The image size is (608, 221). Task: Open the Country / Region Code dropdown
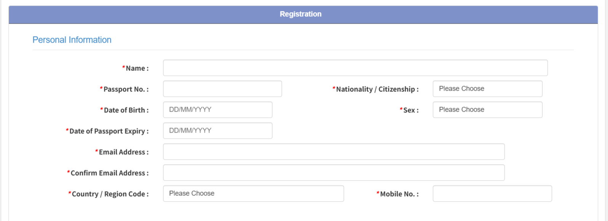click(253, 194)
